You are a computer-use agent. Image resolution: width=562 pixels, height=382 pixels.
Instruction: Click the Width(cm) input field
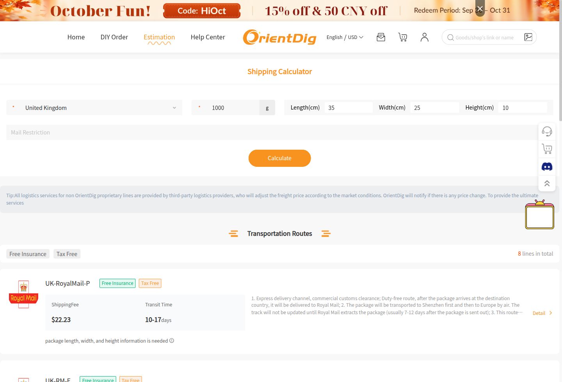point(434,108)
